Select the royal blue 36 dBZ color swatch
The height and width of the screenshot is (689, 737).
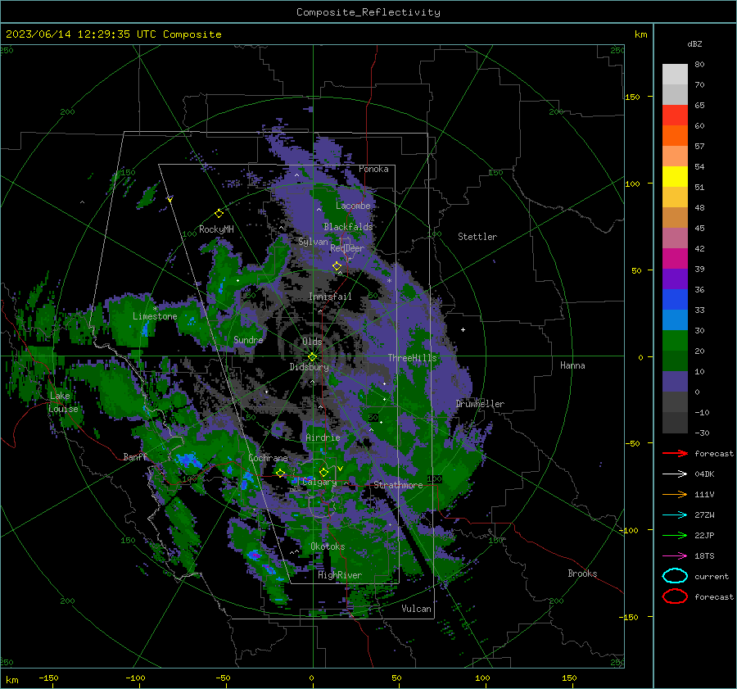point(675,299)
